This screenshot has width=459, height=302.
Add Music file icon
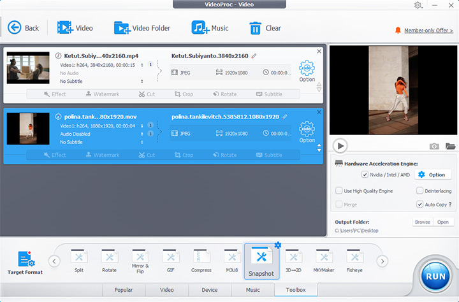tap(200, 27)
